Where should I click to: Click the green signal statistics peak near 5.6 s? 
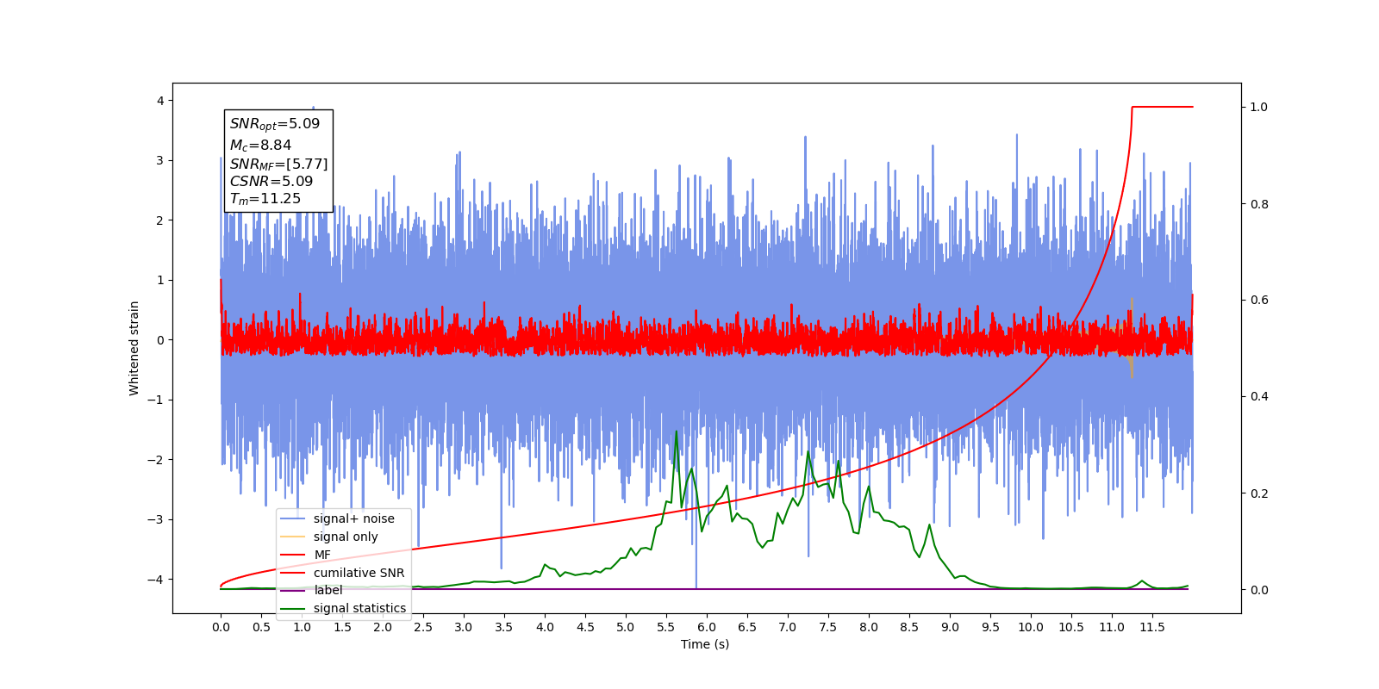[676, 431]
